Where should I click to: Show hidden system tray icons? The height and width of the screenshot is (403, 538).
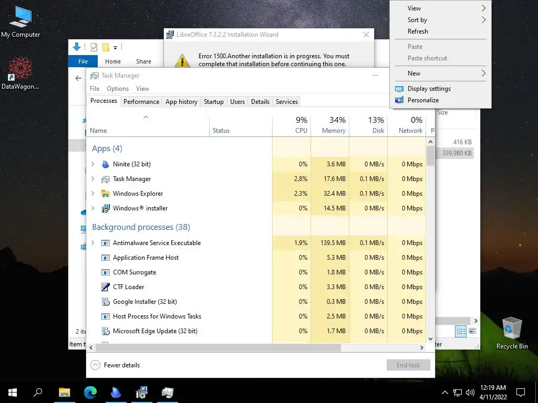click(x=444, y=393)
